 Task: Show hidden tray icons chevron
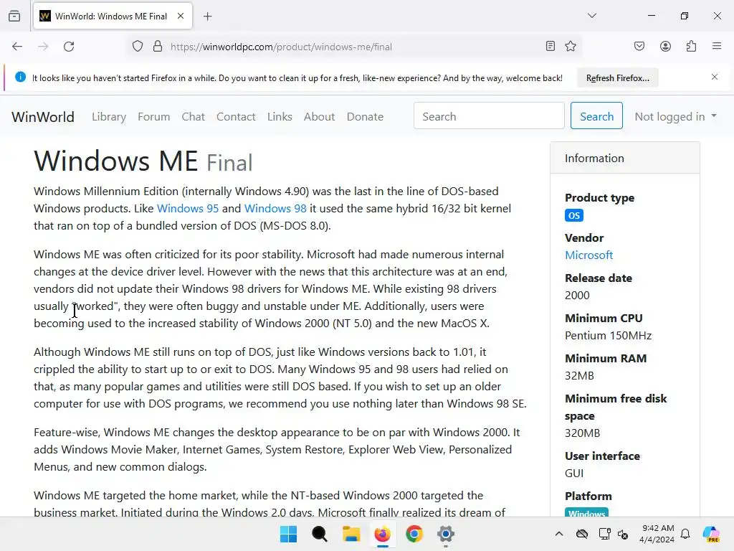[x=559, y=534]
